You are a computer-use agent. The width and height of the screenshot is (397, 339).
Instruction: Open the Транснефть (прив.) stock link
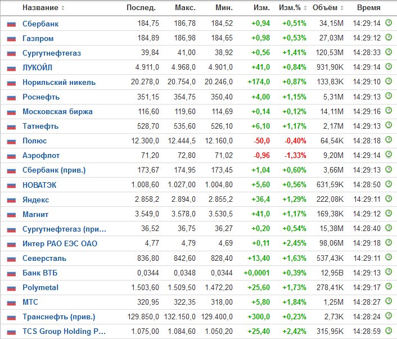[x=58, y=317]
